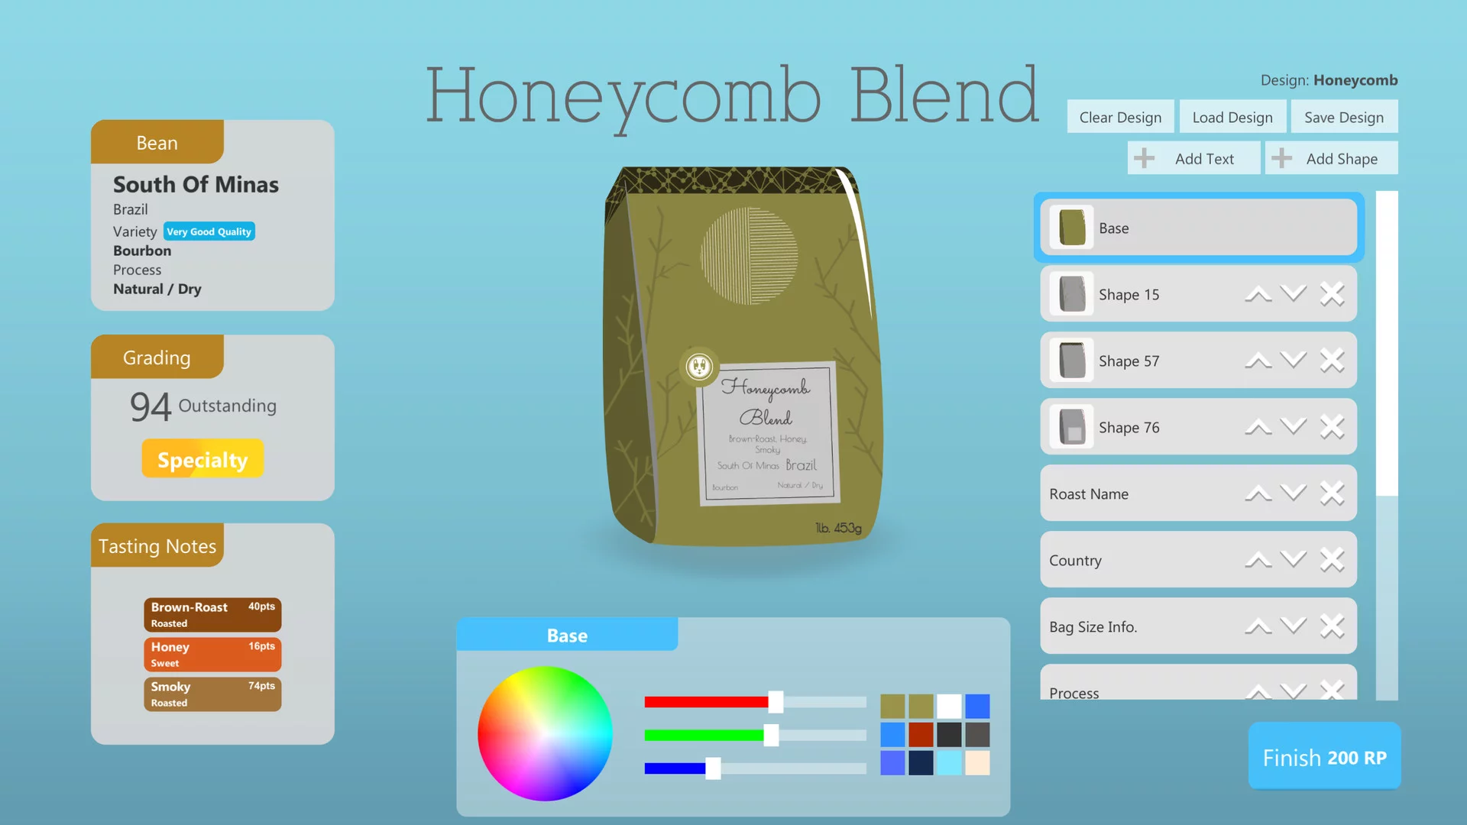Finish the design for 200 RP
This screenshot has height=825, width=1467.
point(1324,756)
